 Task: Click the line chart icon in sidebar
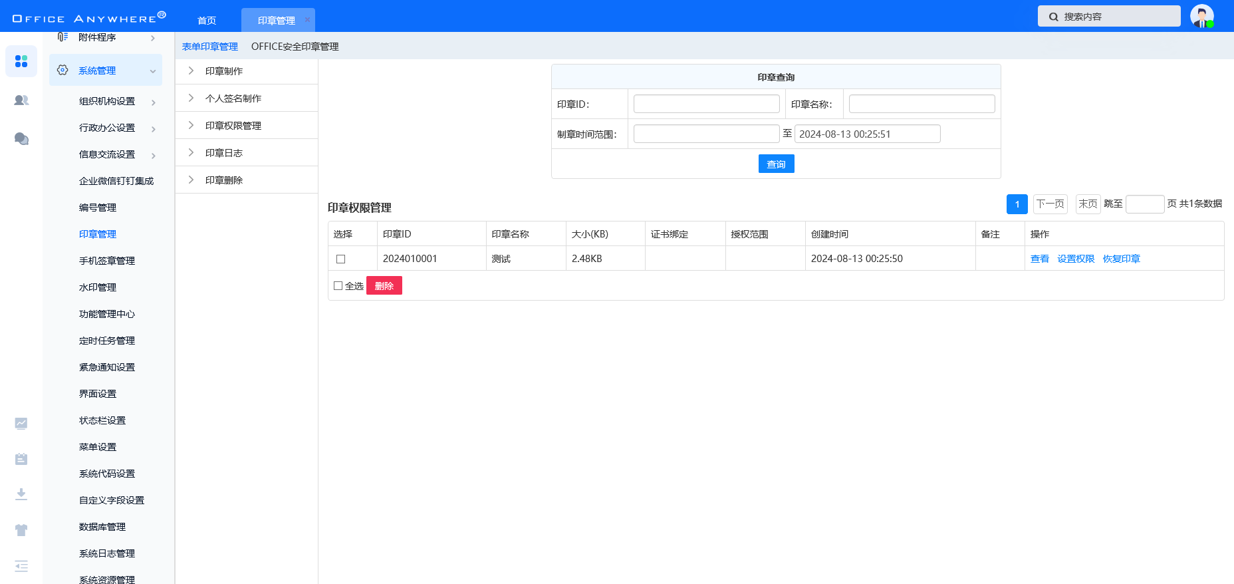click(x=21, y=423)
